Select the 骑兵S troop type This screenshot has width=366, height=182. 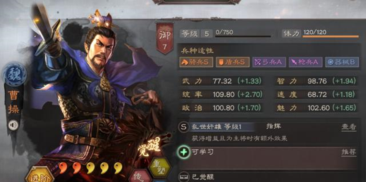point(196,62)
